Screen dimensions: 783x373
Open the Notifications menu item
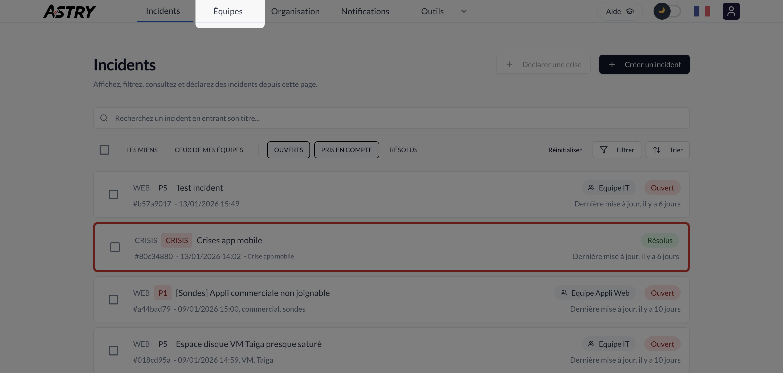365,11
